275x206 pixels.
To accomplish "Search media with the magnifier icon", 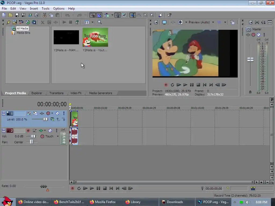I will 100,22.
